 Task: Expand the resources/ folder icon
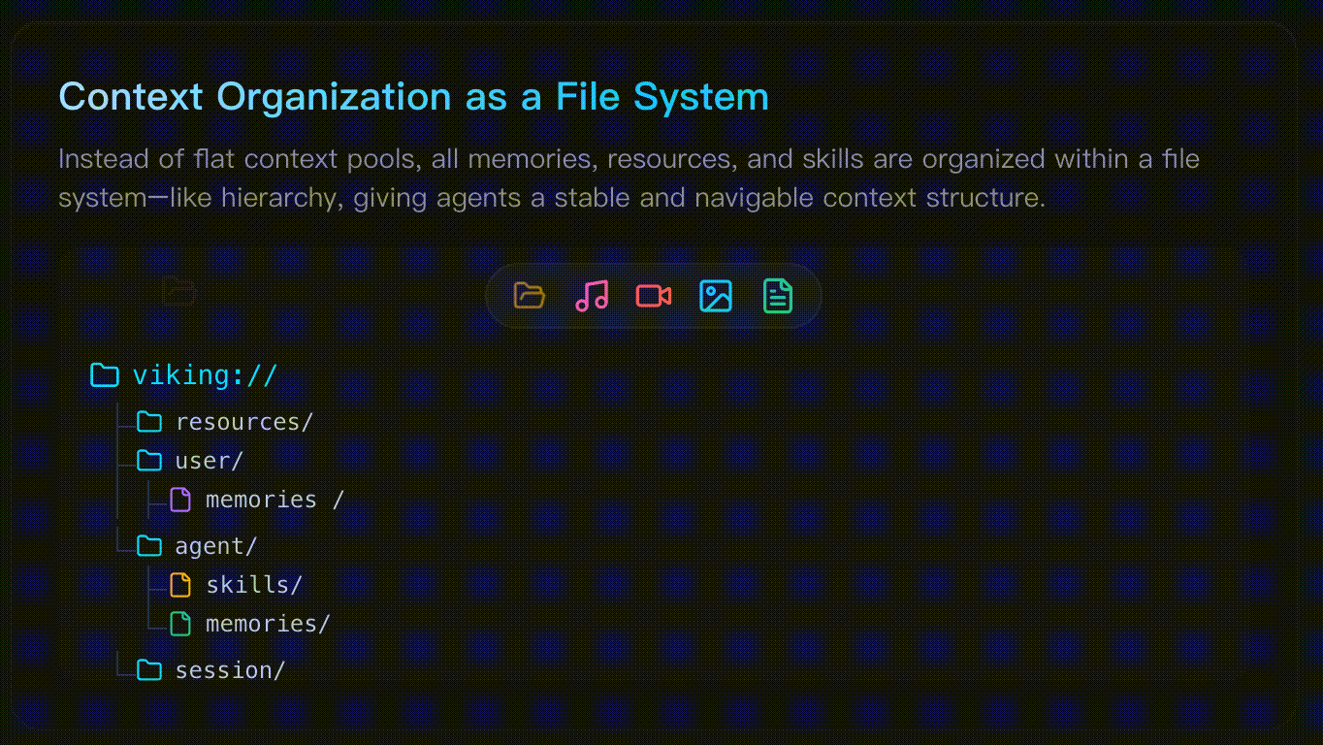click(x=149, y=422)
